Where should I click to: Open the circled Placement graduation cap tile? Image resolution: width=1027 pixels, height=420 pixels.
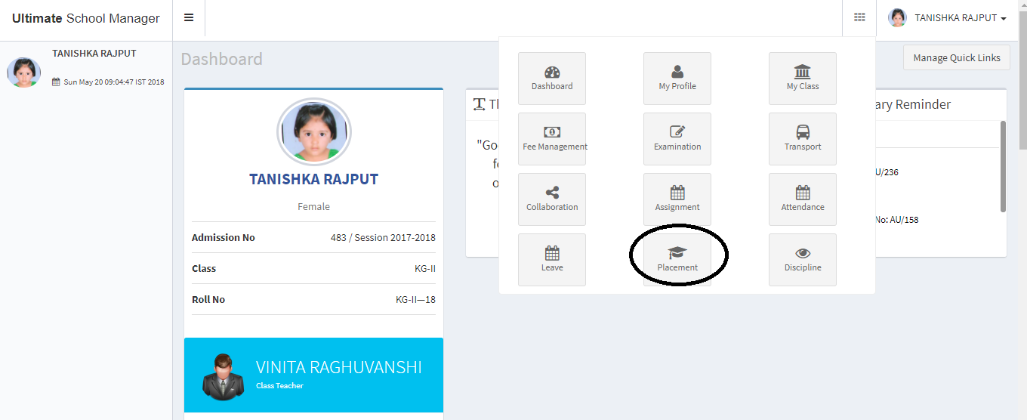[677, 260]
